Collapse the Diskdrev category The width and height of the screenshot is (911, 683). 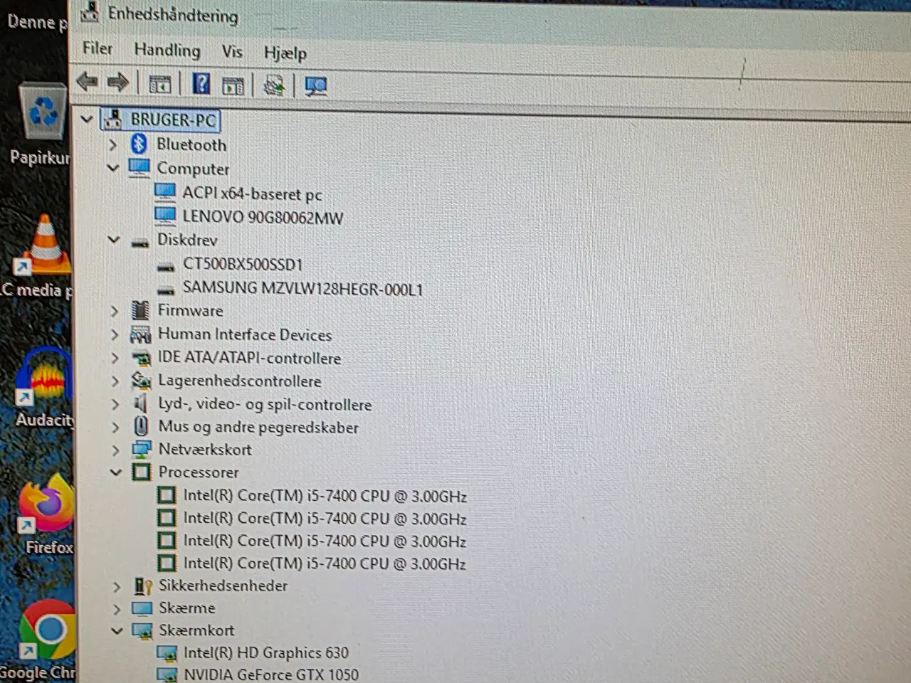click(113, 240)
